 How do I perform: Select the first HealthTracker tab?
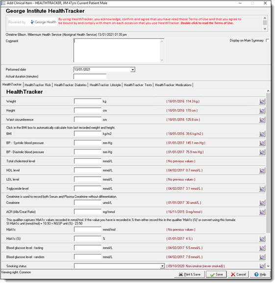click(x=12, y=85)
